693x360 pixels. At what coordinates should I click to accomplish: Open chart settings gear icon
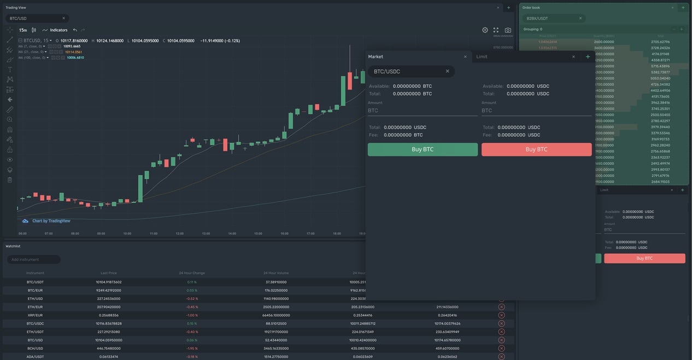(485, 30)
